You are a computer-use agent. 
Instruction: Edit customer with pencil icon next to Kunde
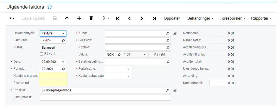click(175, 33)
